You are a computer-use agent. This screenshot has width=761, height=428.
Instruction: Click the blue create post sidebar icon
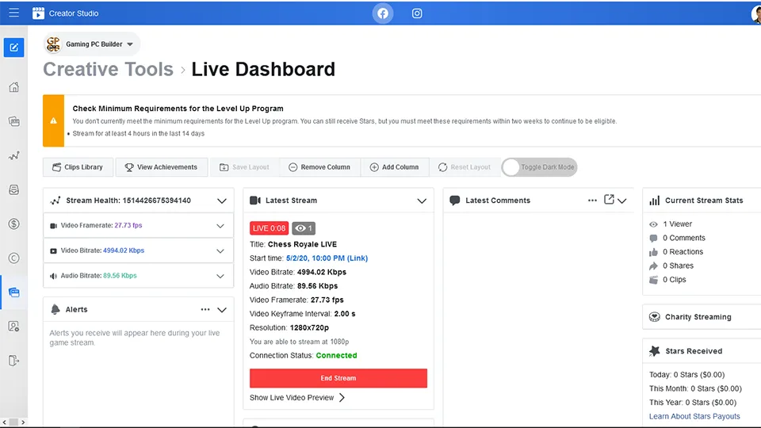[13, 48]
